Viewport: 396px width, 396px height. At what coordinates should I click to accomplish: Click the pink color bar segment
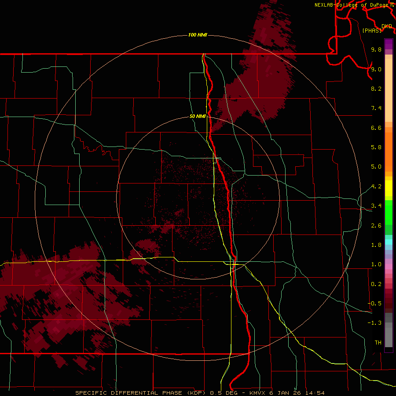tap(389, 267)
